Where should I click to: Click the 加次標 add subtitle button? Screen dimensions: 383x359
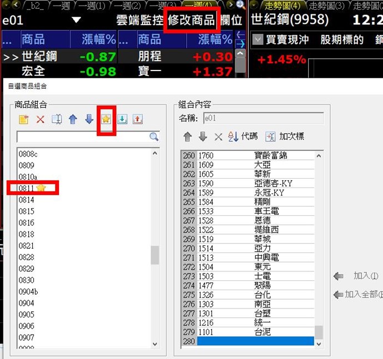pyautogui.click(x=285, y=136)
